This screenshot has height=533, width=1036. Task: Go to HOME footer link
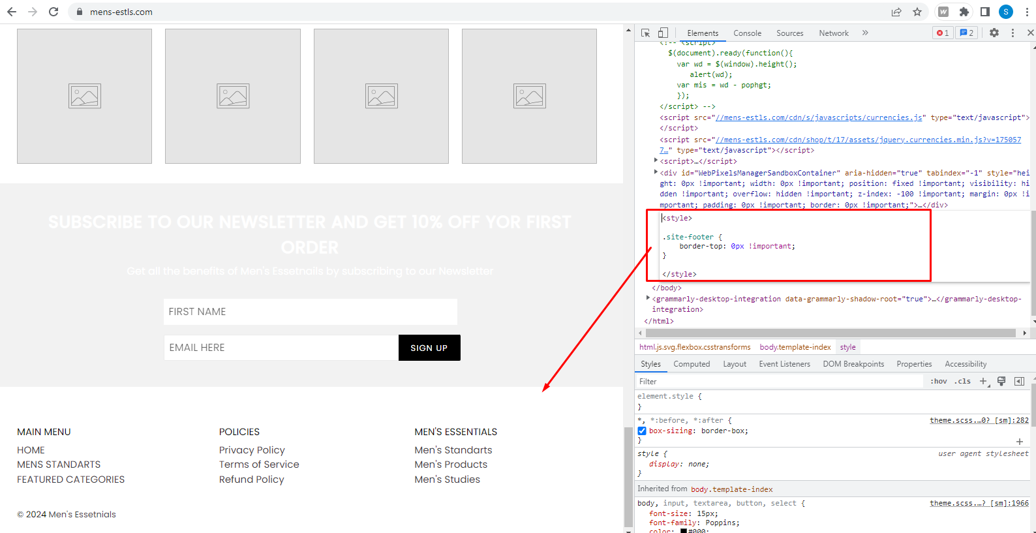31,450
